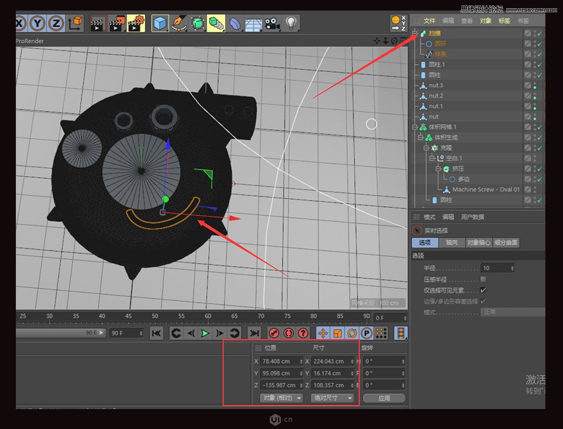This screenshot has width=563, height=429.
Task: Click the 对象轴心 button
Action: pos(479,242)
